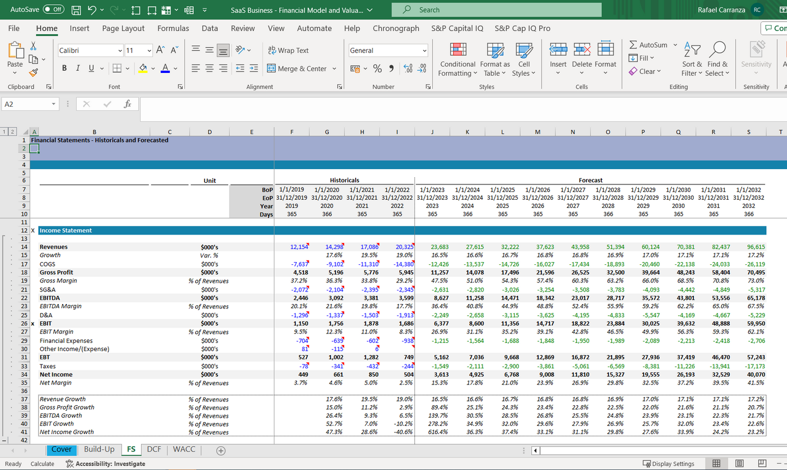Click the Percent Style icon
The height and width of the screenshot is (470, 787).
(x=377, y=69)
